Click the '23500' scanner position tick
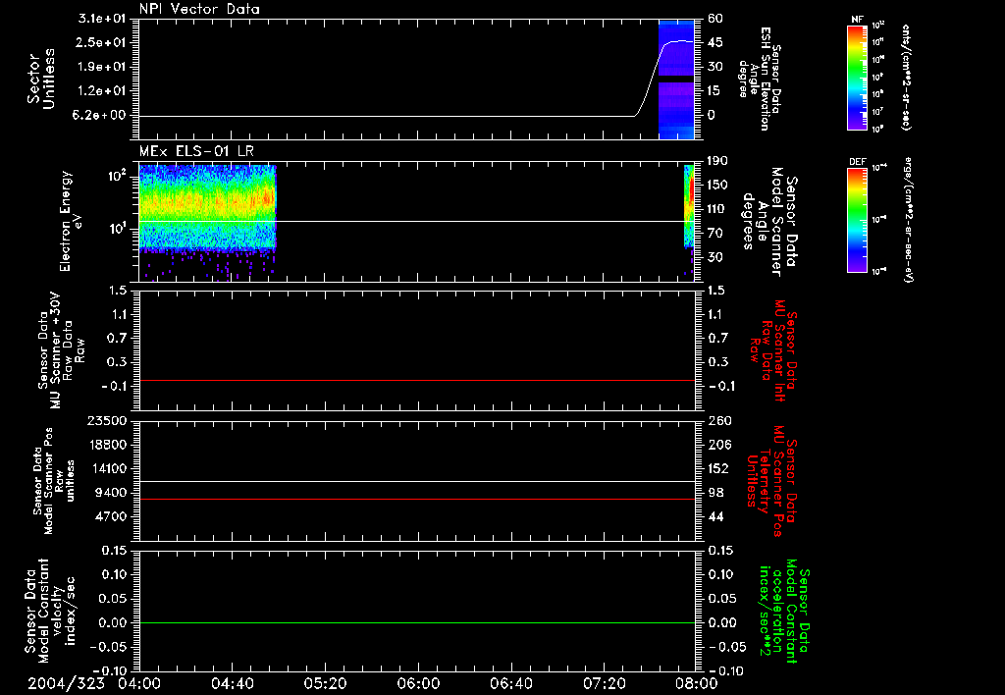 coord(106,420)
